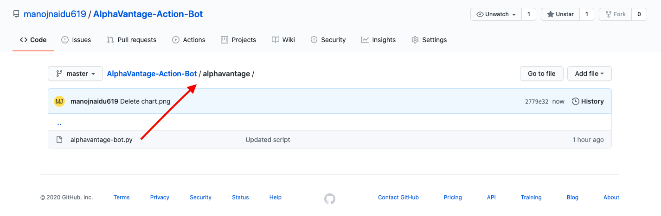Open repository Settings tab
The width and height of the screenshot is (661, 216).
point(429,40)
